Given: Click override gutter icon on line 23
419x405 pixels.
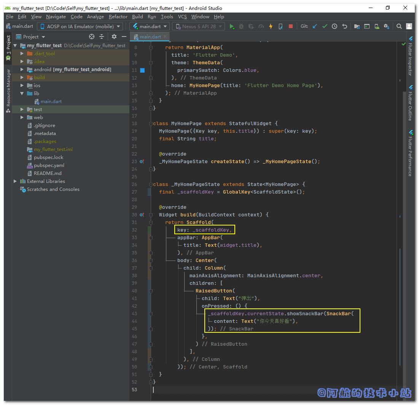Looking at the screenshot, I should tap(142, 162).
